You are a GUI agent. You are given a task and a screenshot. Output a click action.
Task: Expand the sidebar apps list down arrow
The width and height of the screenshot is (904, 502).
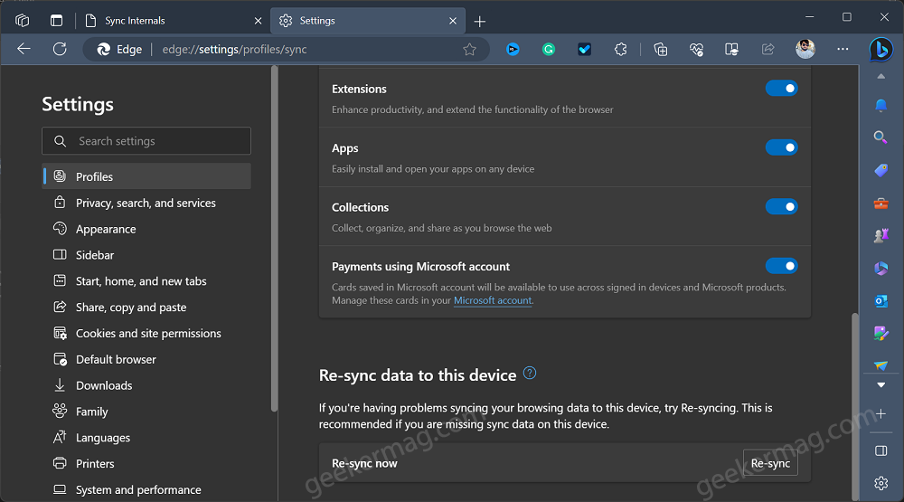coord(880,385)
